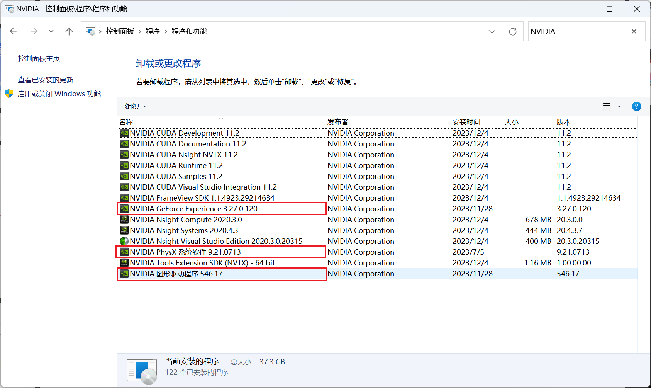Select NVIDIA Tools Extension SDK (NVTX) - 64 bit
651x388 pixels.
202,263
